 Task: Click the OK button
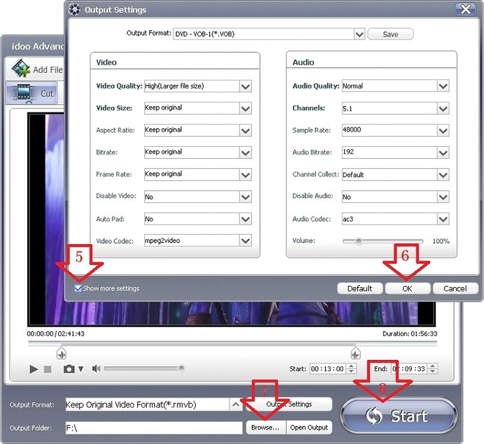coord(408,288)
